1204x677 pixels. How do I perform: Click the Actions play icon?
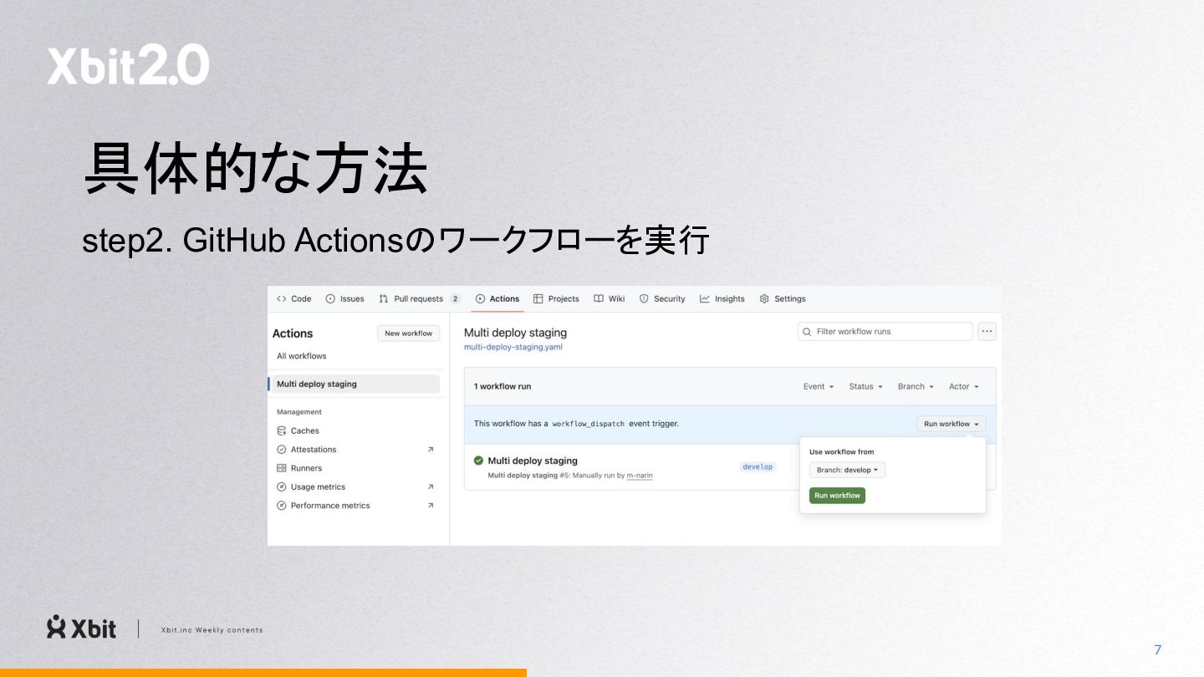[480, 298]
